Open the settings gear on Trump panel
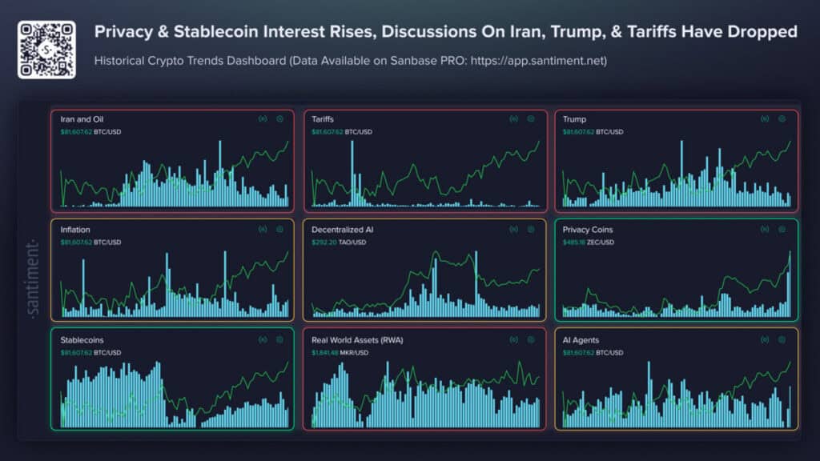Screen dimensions: 820x461 (x=782, y=119)
